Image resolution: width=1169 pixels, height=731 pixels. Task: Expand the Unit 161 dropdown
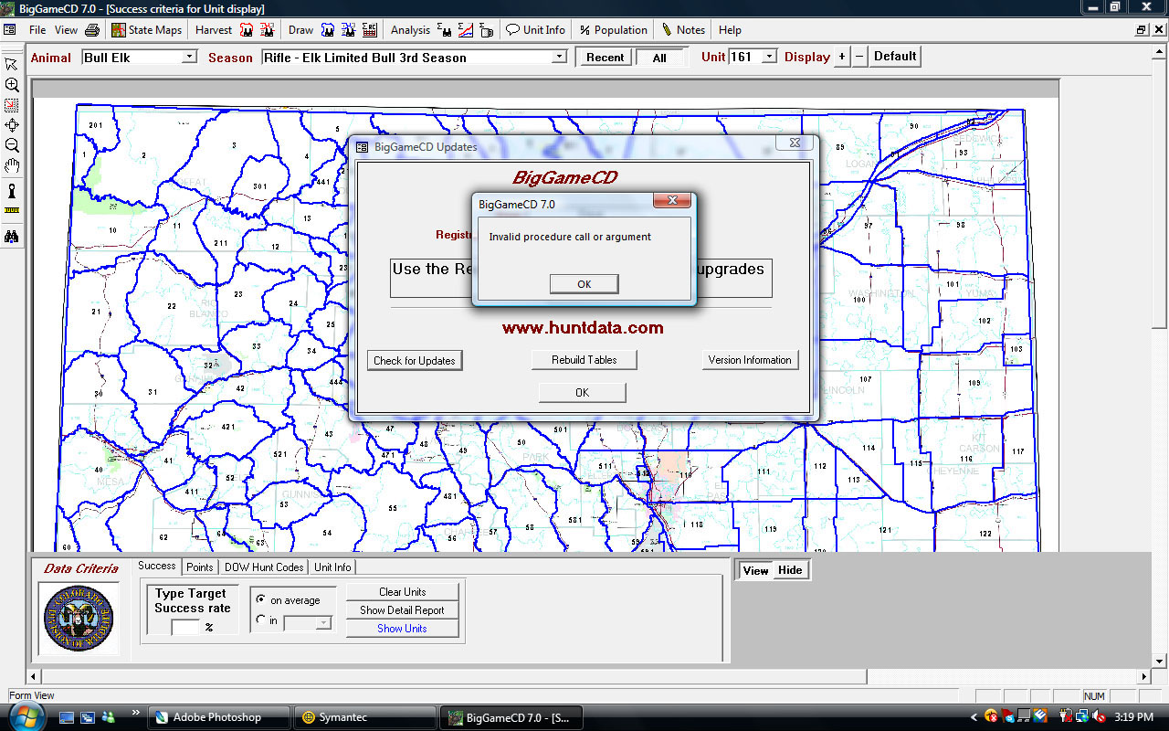point(769,57)
